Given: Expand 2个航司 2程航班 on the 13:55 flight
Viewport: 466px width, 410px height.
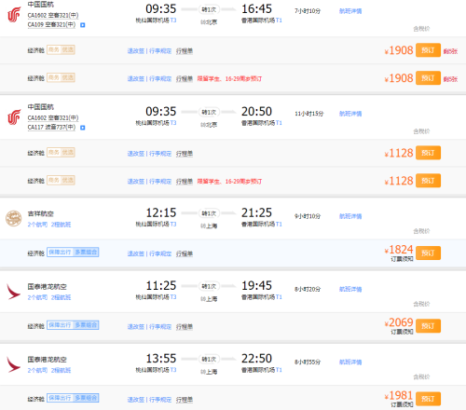Looking at the screenshot, I should (x=49, y=370).
